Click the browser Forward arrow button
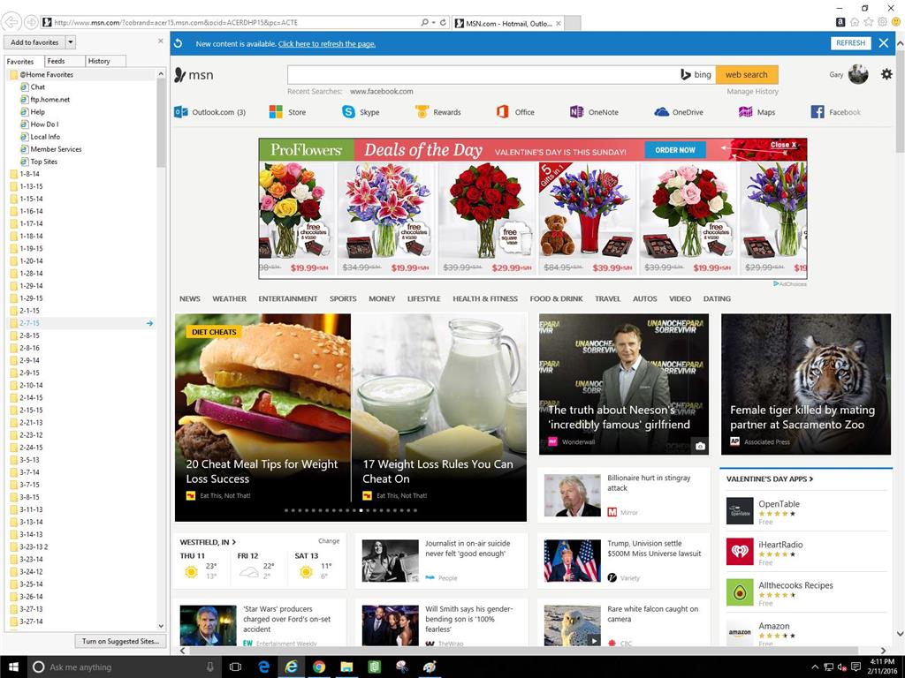Screen dimensions: 905x678 pos(31,22)
